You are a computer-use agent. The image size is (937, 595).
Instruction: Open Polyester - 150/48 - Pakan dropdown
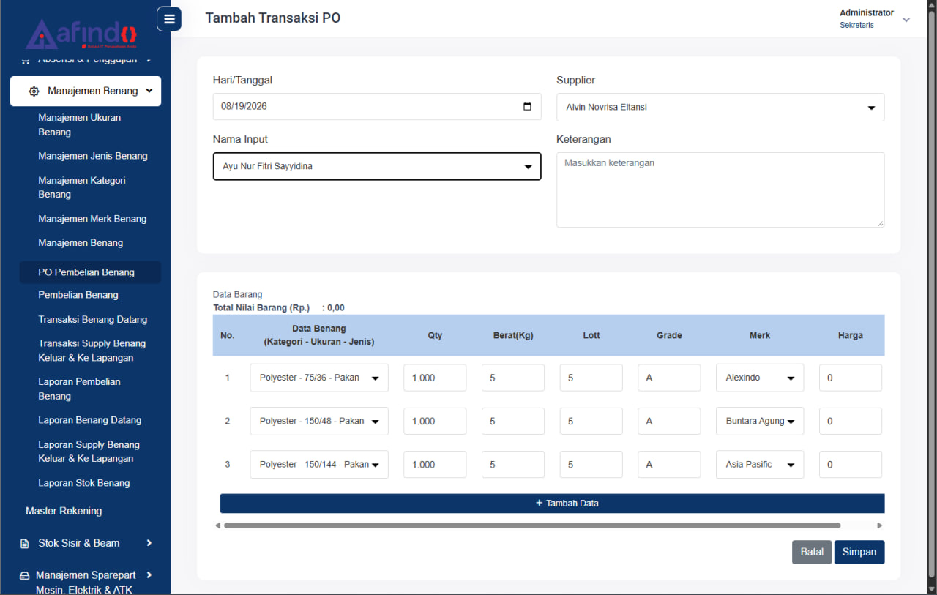pos(319,421)
